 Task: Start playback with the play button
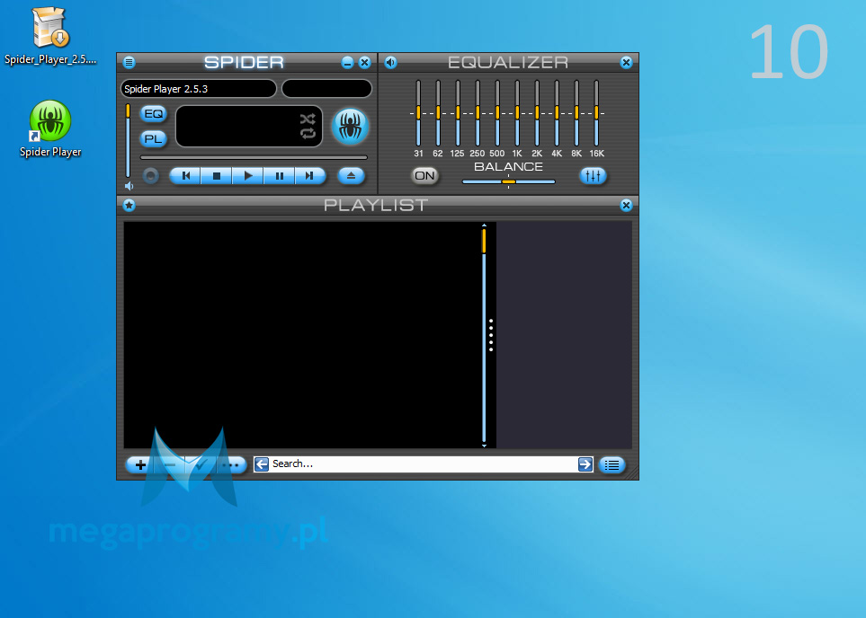tap(248, 176)
